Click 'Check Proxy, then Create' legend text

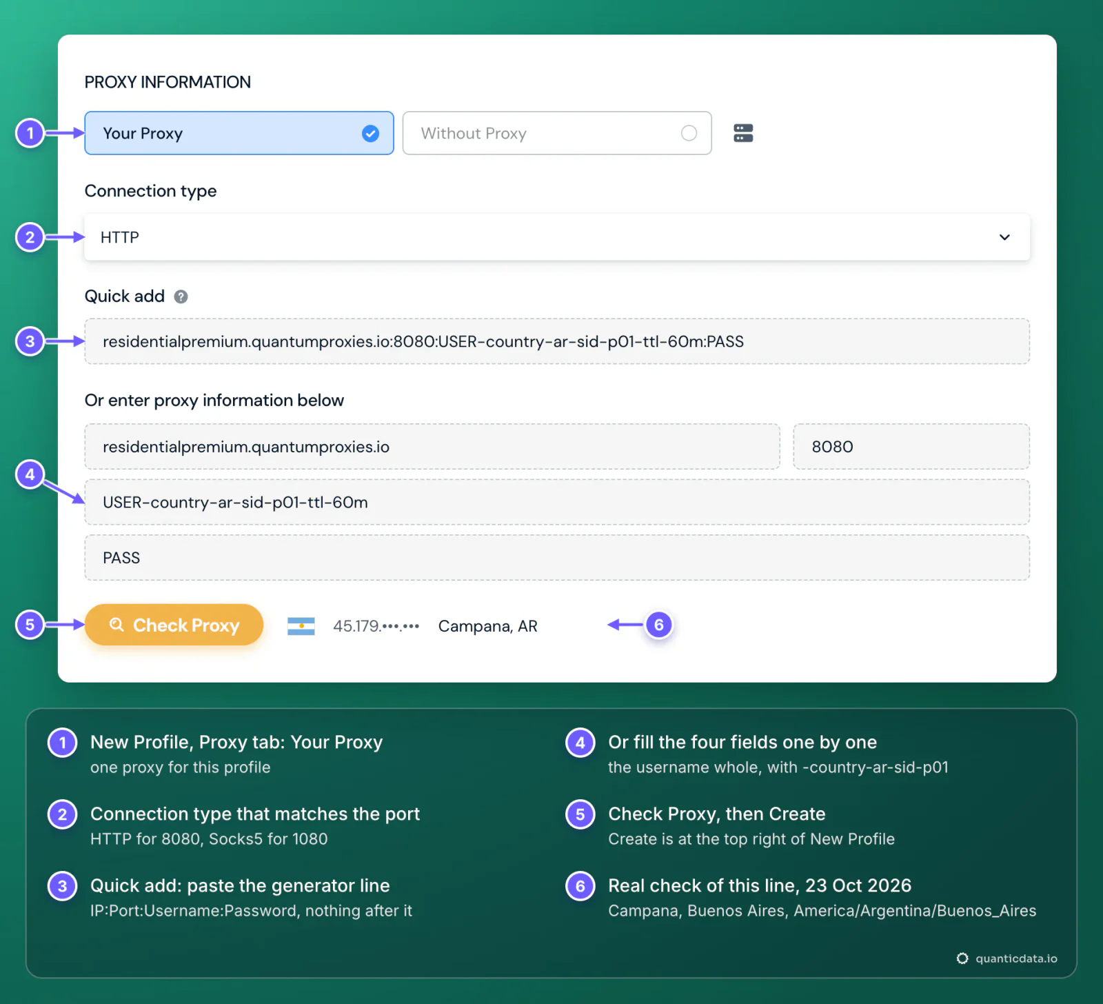click(x=717, y=814)
